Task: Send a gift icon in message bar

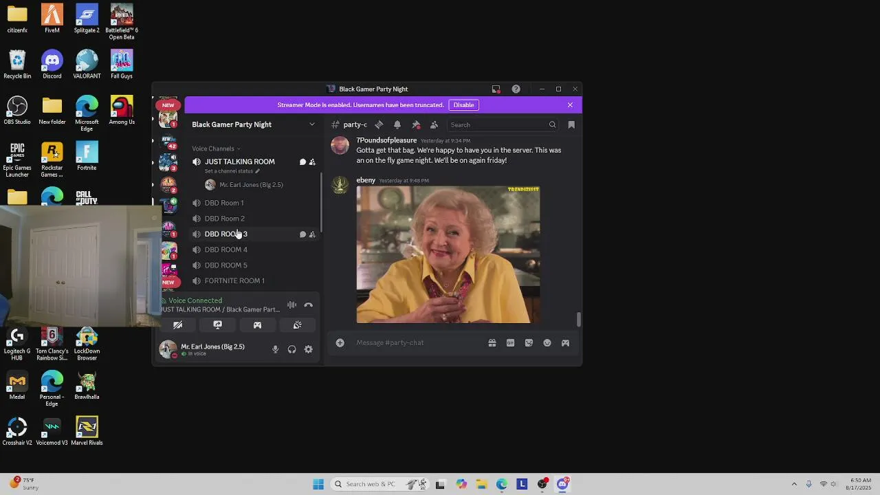Action: [x=492, y=342]
